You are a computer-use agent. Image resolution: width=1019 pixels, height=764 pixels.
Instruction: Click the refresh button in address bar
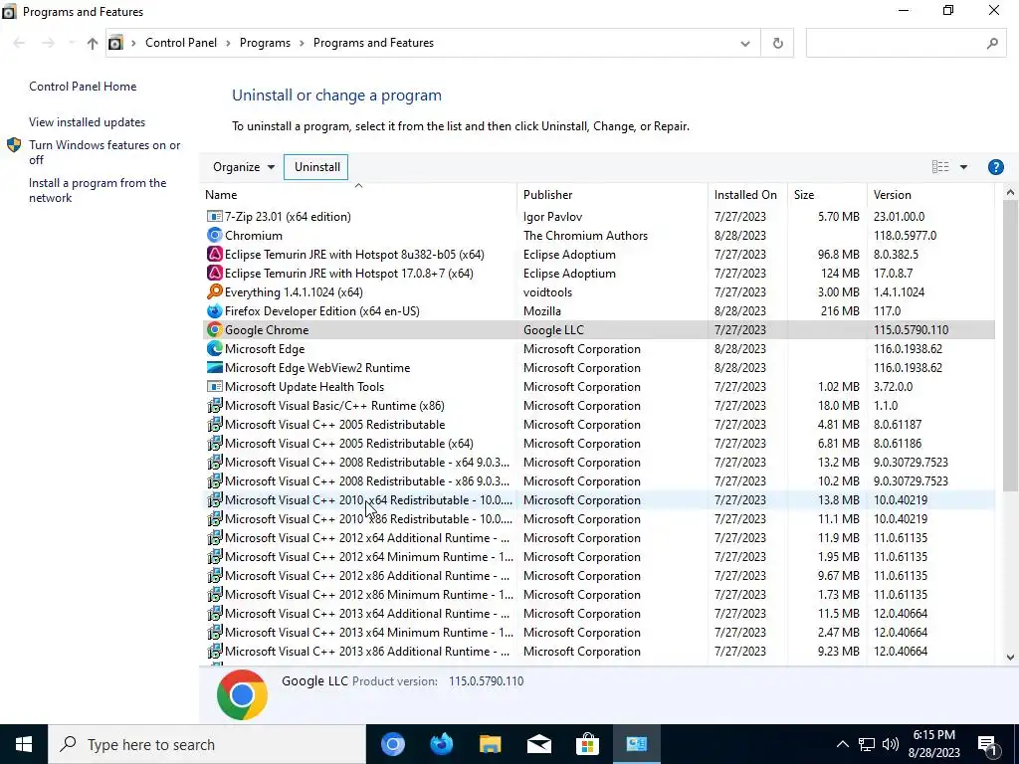tap(777, 43)
